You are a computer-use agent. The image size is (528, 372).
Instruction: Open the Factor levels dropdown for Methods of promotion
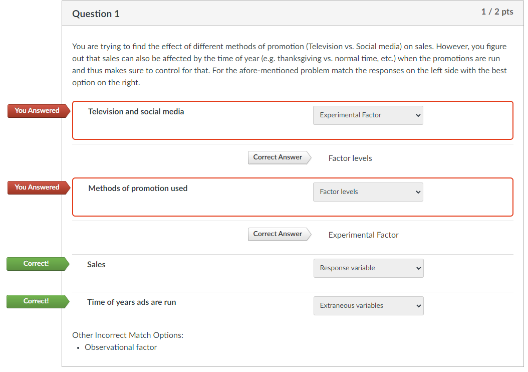point(368,192)
